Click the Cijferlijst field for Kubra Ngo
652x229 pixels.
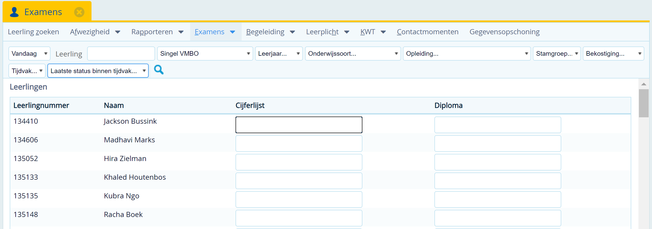(x=299, y=199)
